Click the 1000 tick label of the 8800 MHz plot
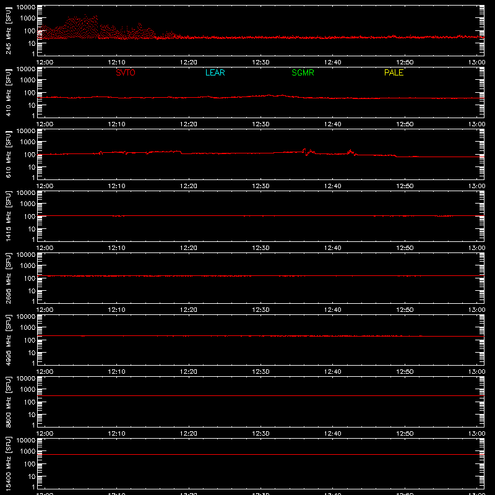This screenshot has height=495, width=495. coord(28,390)
